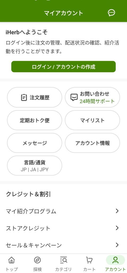Change 言語/通貨 JP | JA | JPY setting
This screenshot has width=127, height=273.
(x=35, y=166)
